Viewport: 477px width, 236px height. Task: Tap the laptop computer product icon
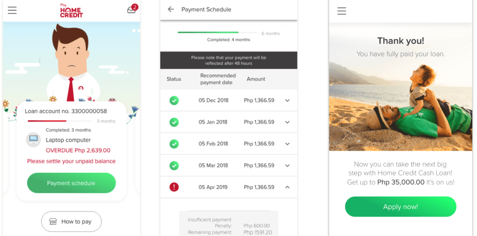[33, 140]
